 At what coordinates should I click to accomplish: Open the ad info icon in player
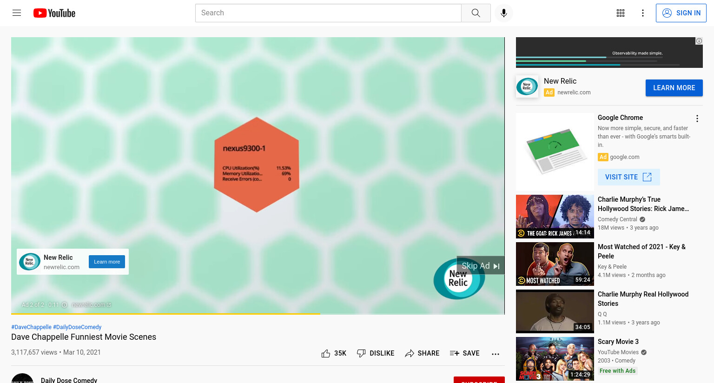tap(65, 305)
